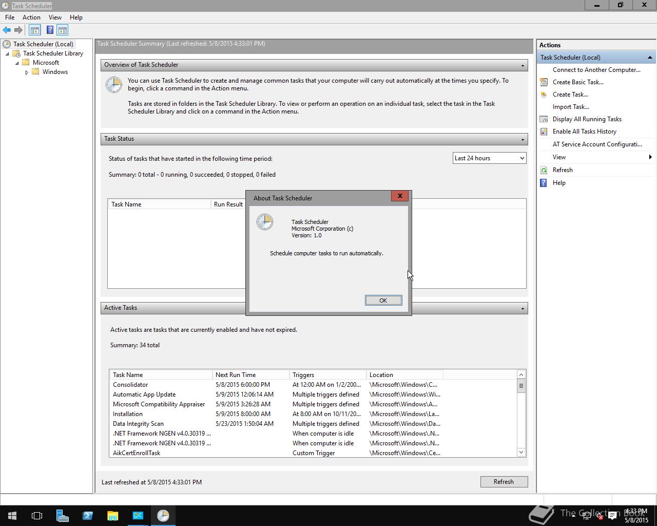Toggle the Show/Hide Console Tree toolbar icon
The image size is (657, 526).
pyautogui.click(x=35, y=30)
